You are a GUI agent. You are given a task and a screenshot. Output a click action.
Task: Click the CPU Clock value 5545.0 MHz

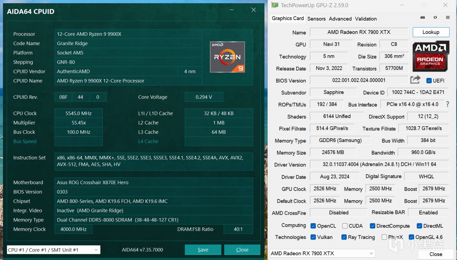click(x=79, y=113)
